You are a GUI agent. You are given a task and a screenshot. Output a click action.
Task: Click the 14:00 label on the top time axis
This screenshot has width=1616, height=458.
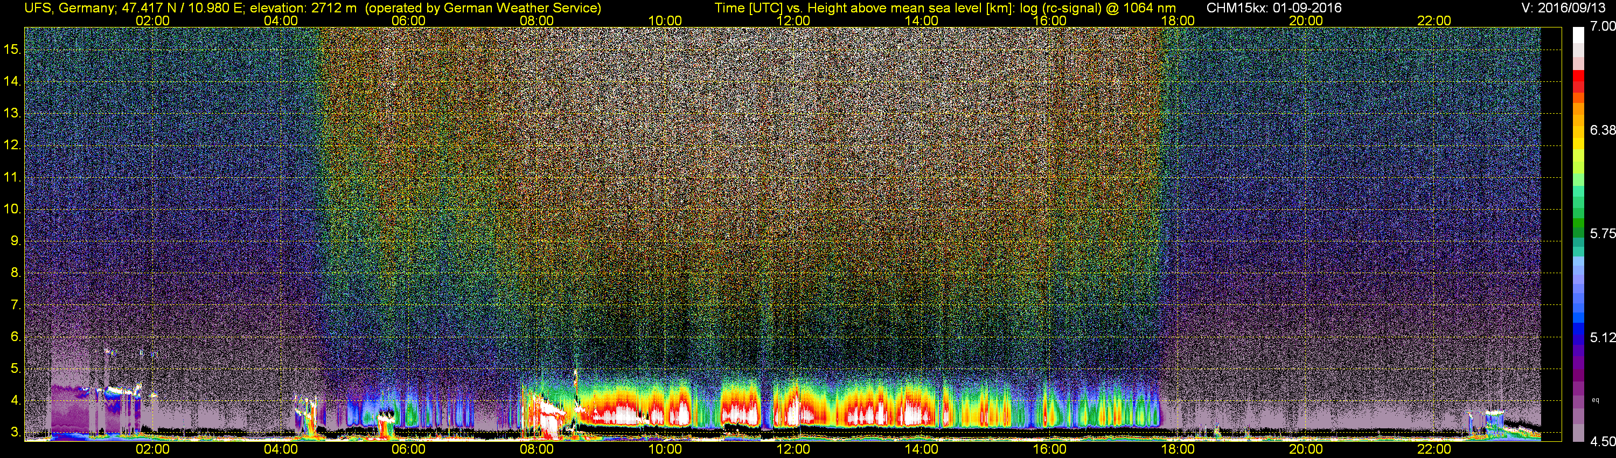coord(922,20)
